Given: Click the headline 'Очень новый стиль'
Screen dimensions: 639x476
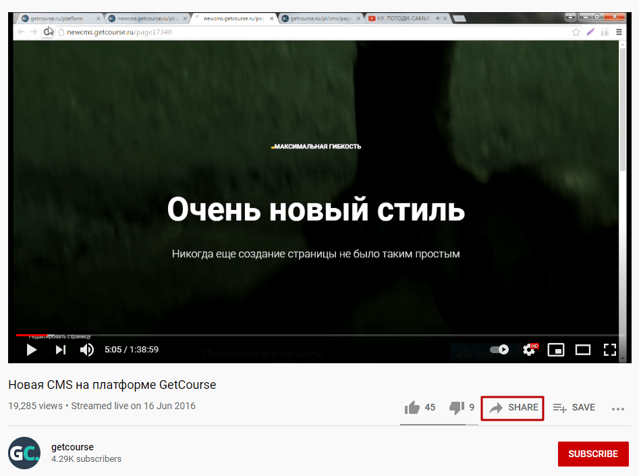Looking at the screenshot, I should (x=316, y=209).
